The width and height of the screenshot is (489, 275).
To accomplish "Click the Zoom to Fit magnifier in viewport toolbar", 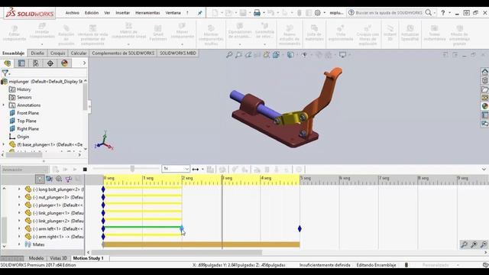I will click(229, 55).
